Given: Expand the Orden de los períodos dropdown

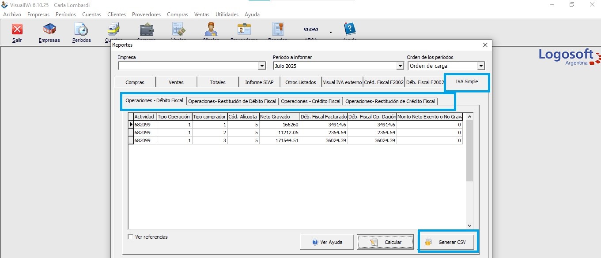Looking at the screenshot, I should (481, 66).
